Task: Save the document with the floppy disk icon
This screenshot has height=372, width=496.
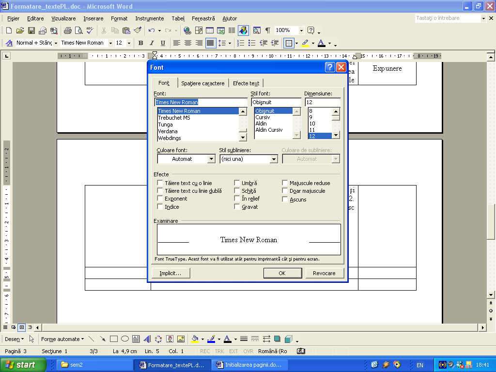Action: [x=31, y=31]
